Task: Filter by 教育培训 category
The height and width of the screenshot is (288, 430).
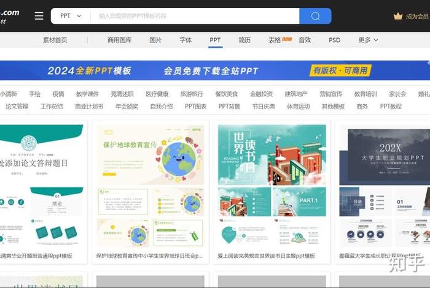Action: [365, 94]
